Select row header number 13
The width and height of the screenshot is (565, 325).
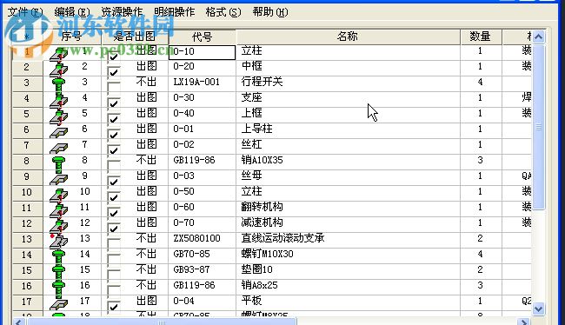coord(27,239)
